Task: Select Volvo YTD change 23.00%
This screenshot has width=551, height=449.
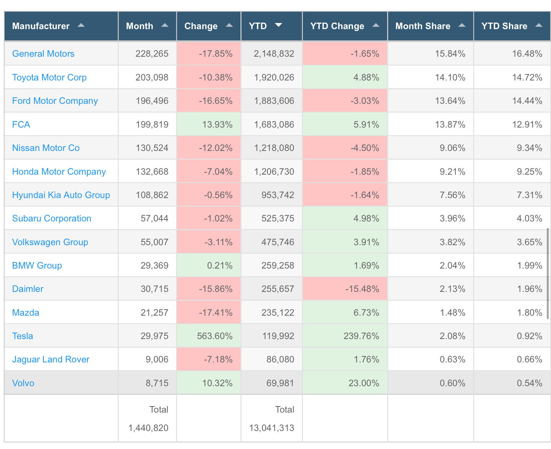Action: tap(364, 383)
